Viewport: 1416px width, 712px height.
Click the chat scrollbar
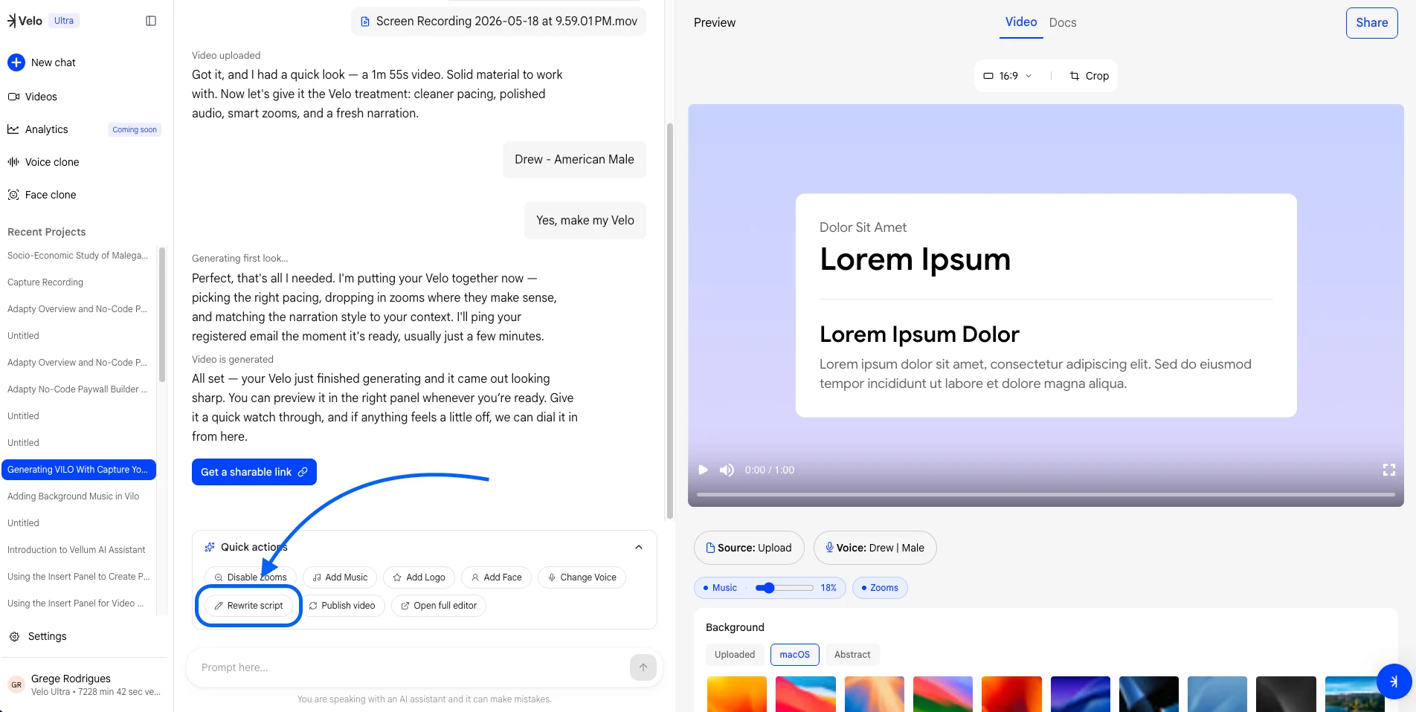click(x=669, y=321)
